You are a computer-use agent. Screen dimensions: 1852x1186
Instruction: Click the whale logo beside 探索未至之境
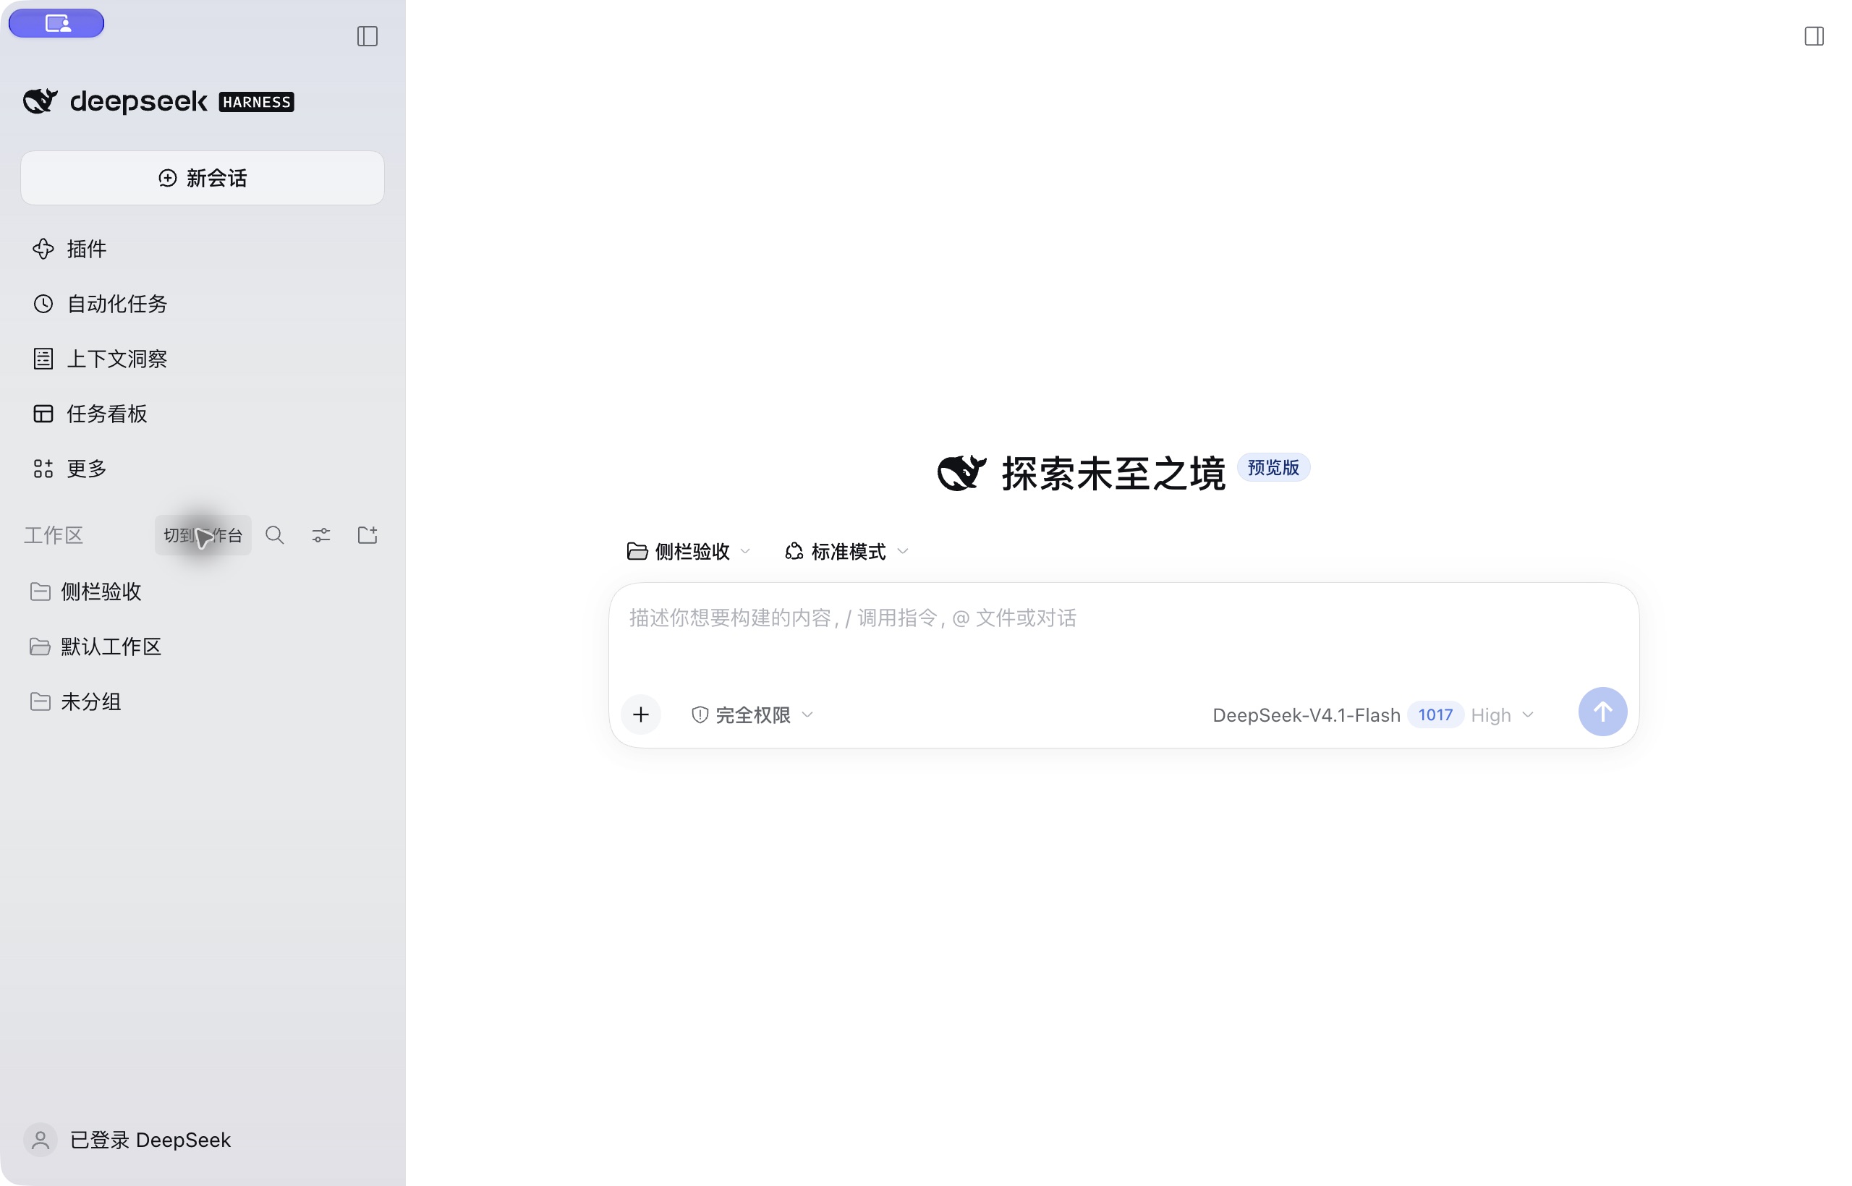coord(961,473)
